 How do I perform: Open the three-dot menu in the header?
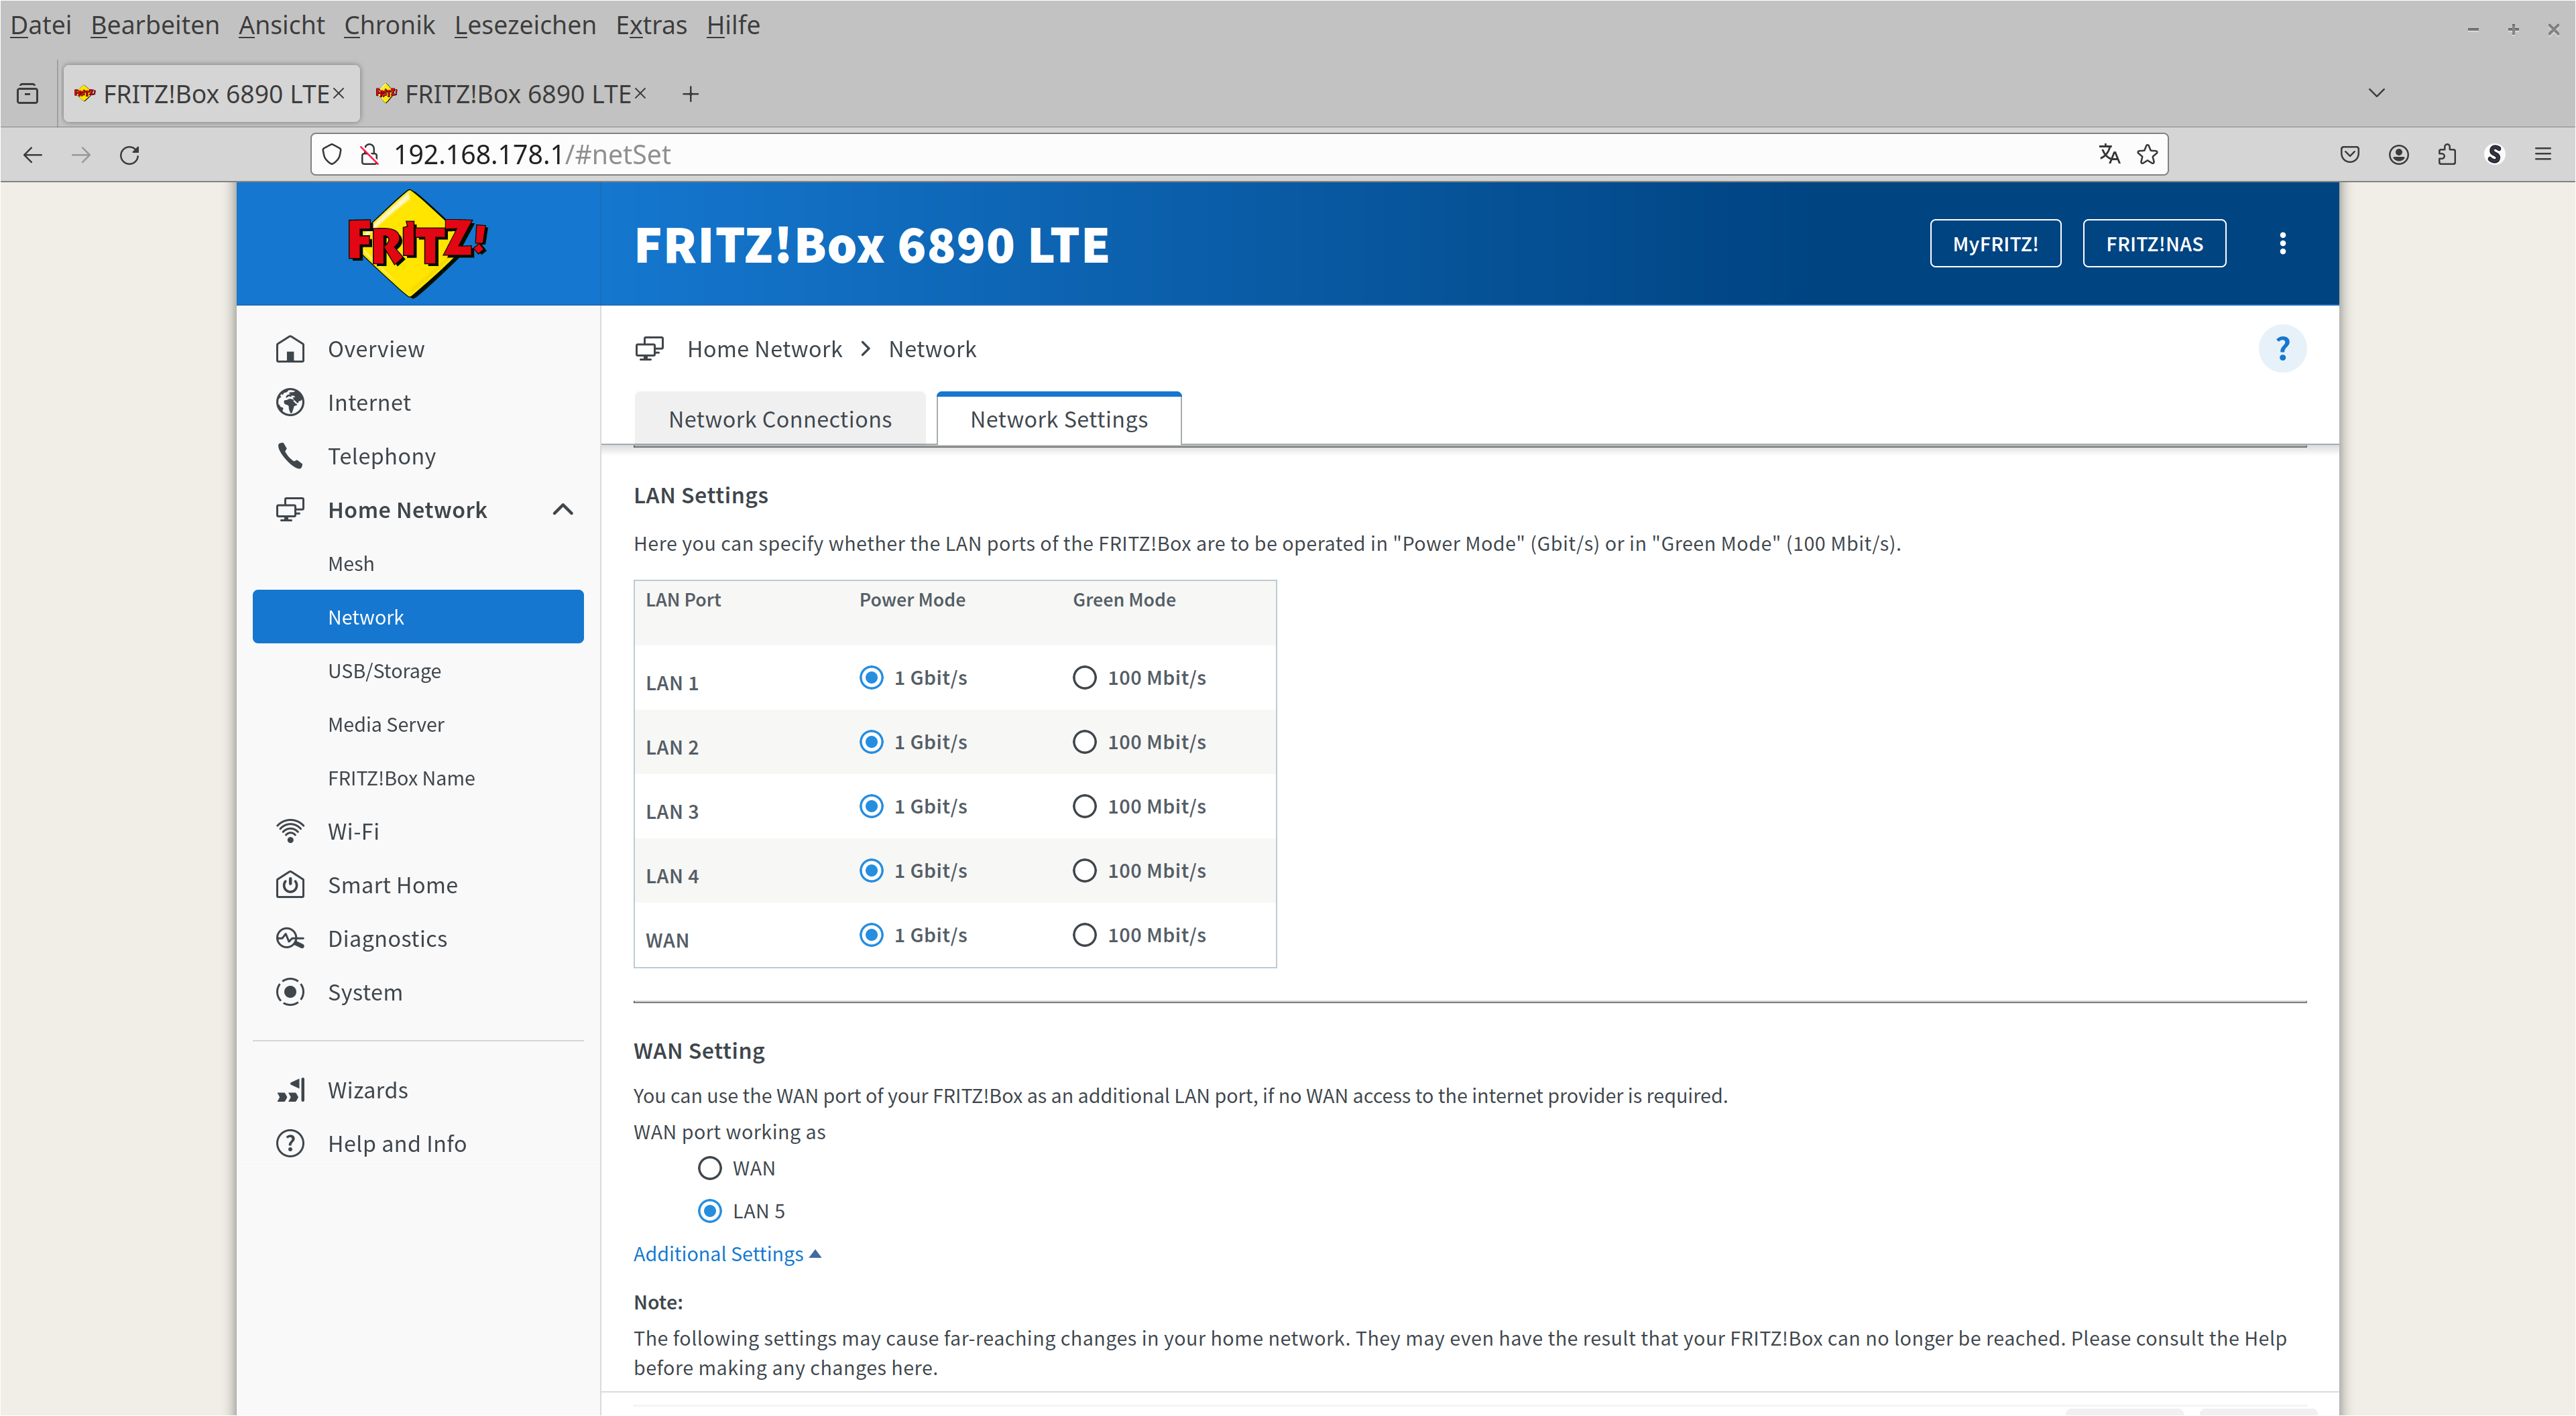2282,244
